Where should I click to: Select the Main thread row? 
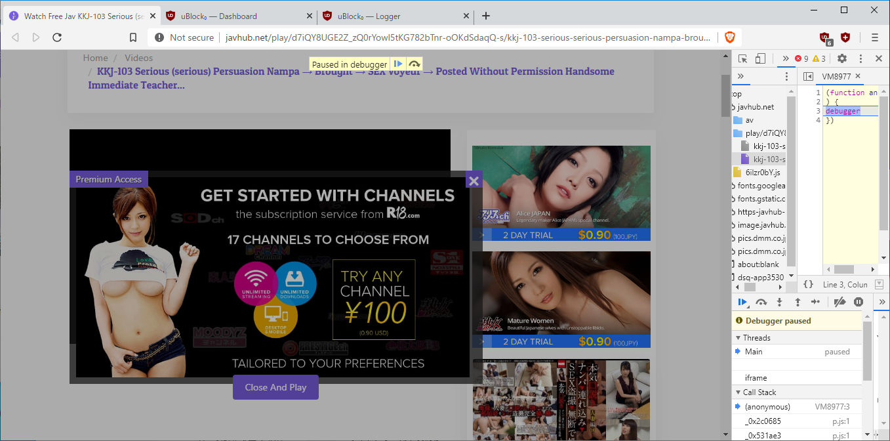(x=797, y=352)
